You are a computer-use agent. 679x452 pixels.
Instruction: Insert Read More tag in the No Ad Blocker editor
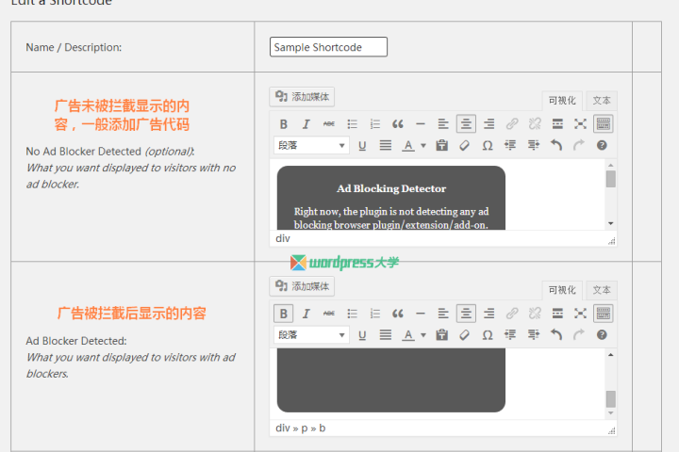click(x=557, y=124)
